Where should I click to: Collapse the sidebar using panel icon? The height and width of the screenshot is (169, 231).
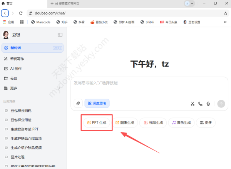point(60,35)
